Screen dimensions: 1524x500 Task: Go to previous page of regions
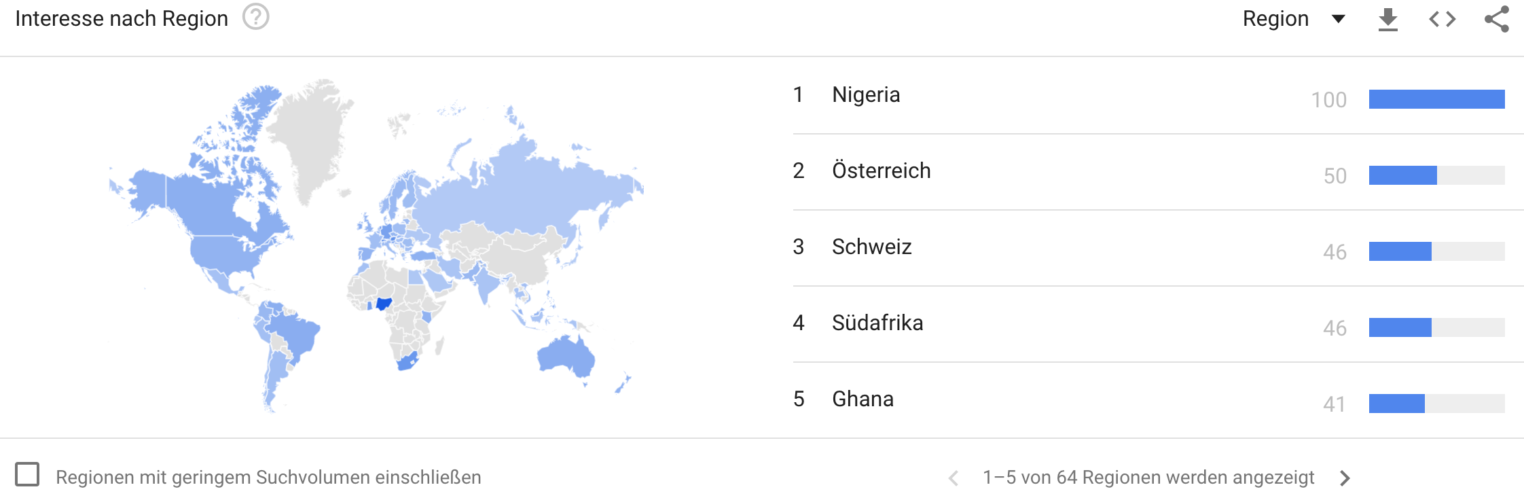(954, 478)
